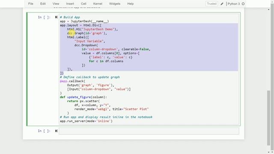Click the Output('graph', 'figure') line

tap(90, 85)
